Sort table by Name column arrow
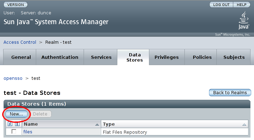254x140 pixels. coord(97,125)
